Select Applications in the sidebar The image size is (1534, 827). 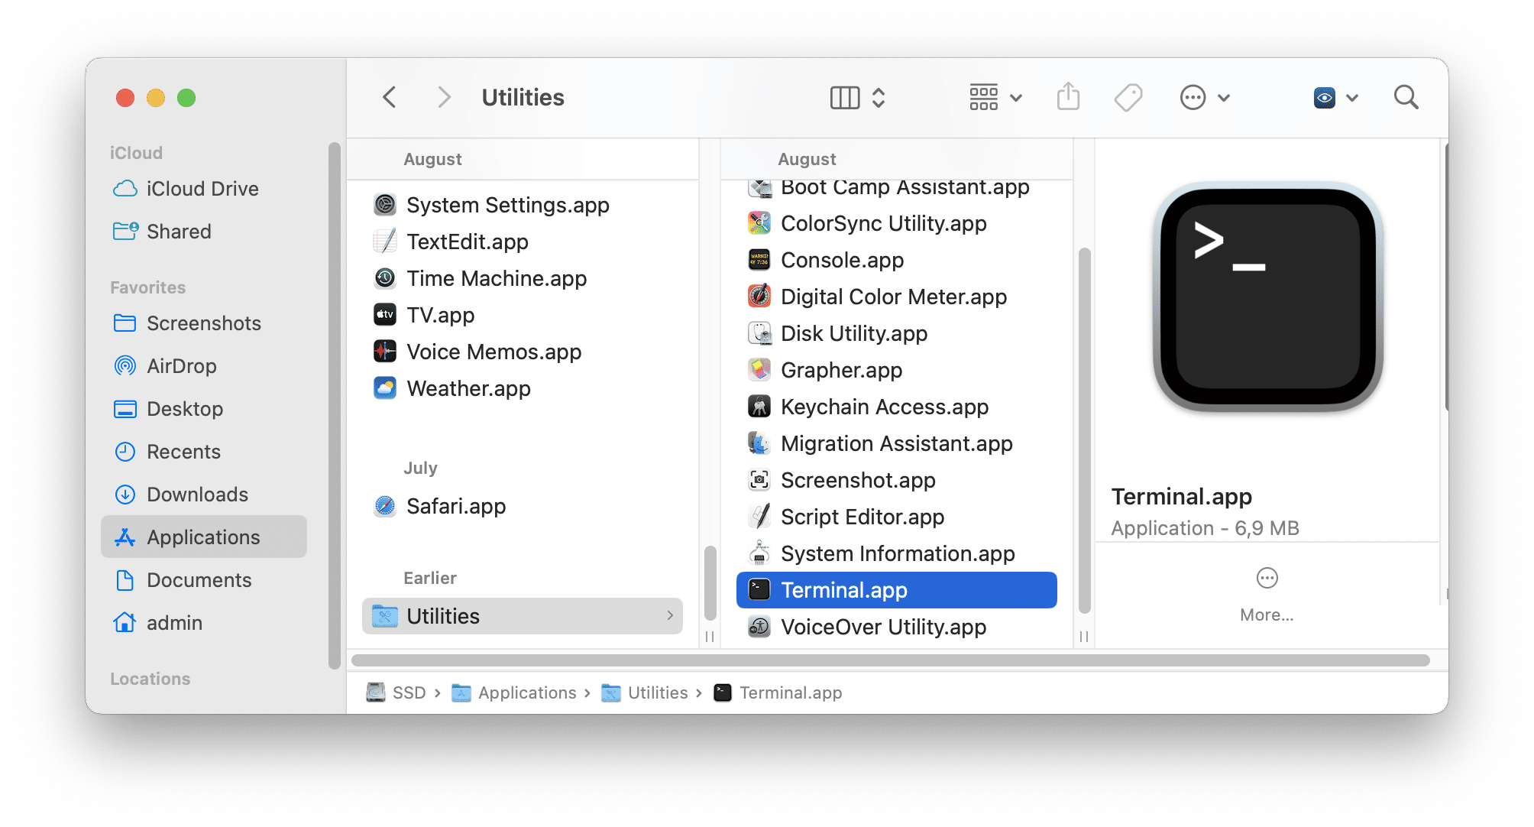tap(203, 537)
